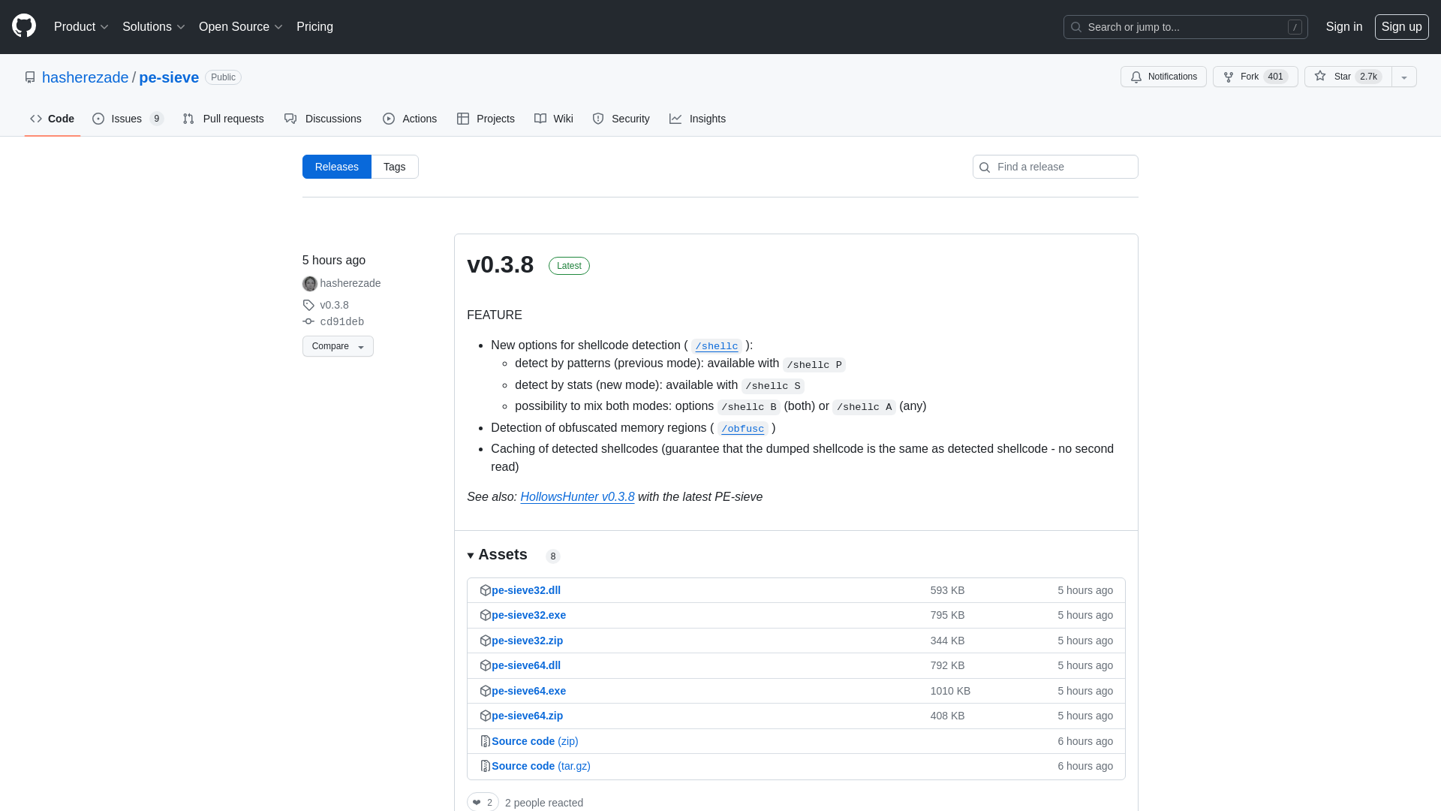Click the package icon for pe-sieve32.exe
The image size is (1441, 811).
pyautogui.click(x=486, y=615)
